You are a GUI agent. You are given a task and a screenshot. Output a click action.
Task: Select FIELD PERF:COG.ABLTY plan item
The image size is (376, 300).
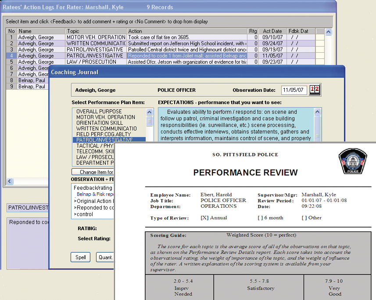coord(104,134)
